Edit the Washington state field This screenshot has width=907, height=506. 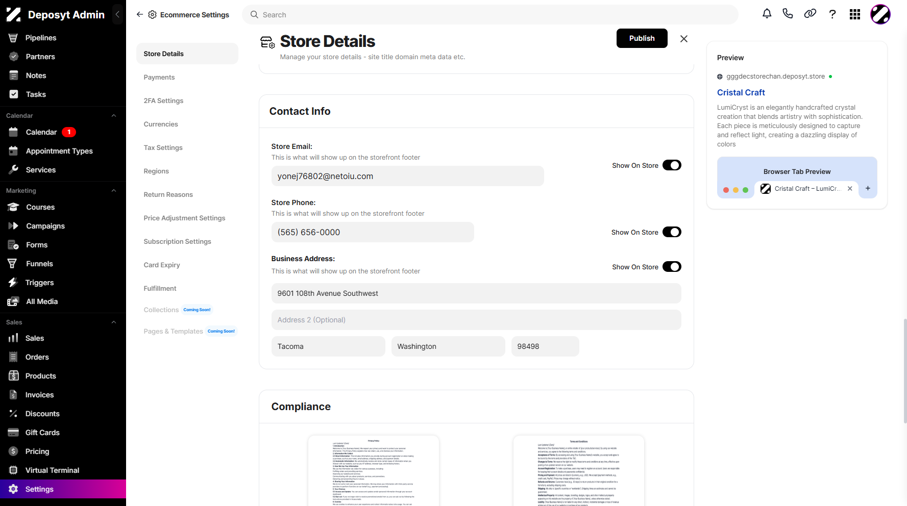tap(448, 346)
